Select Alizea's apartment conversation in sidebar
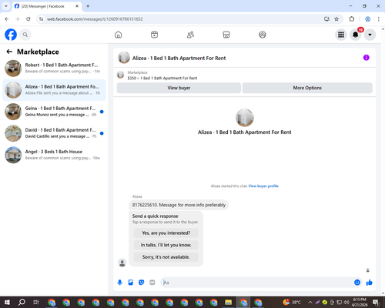385x308 pixels. 54,90
